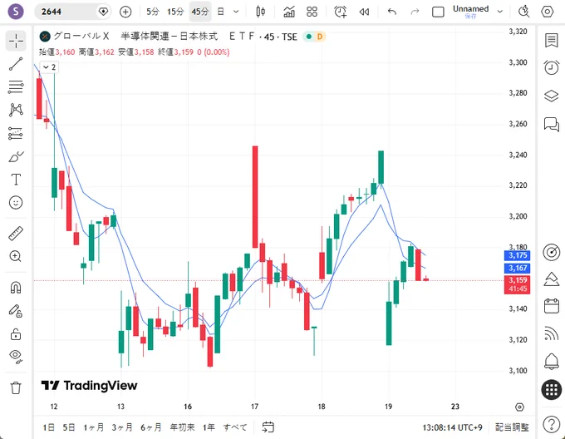
Task: Open the calendar panel icon
Action: click(552, 306)
